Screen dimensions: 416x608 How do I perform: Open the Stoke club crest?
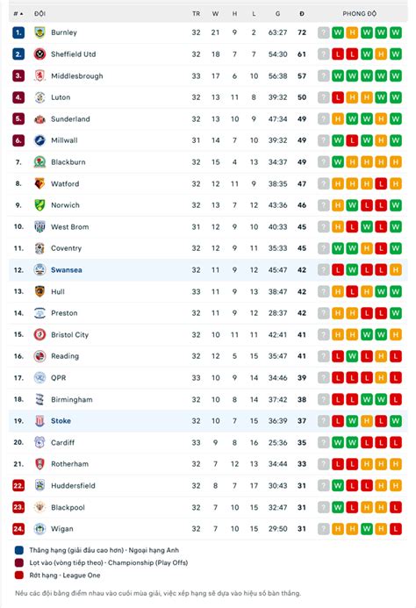(39, 421)
